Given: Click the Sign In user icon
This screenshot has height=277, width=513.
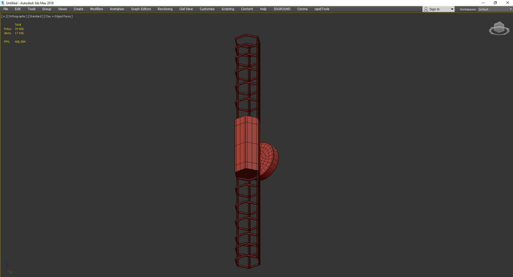Looking at the screenshot, I should (426, 9).
